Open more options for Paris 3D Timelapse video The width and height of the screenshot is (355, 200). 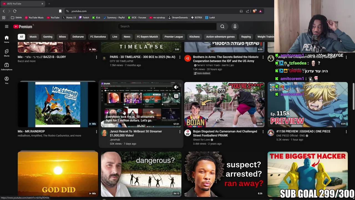click(180, 57)
